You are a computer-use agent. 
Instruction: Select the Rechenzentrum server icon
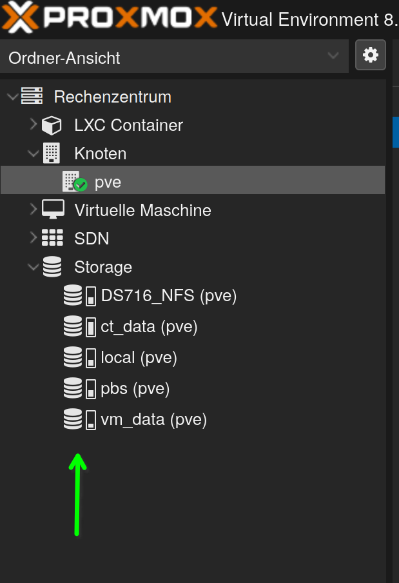pos(32,96)
